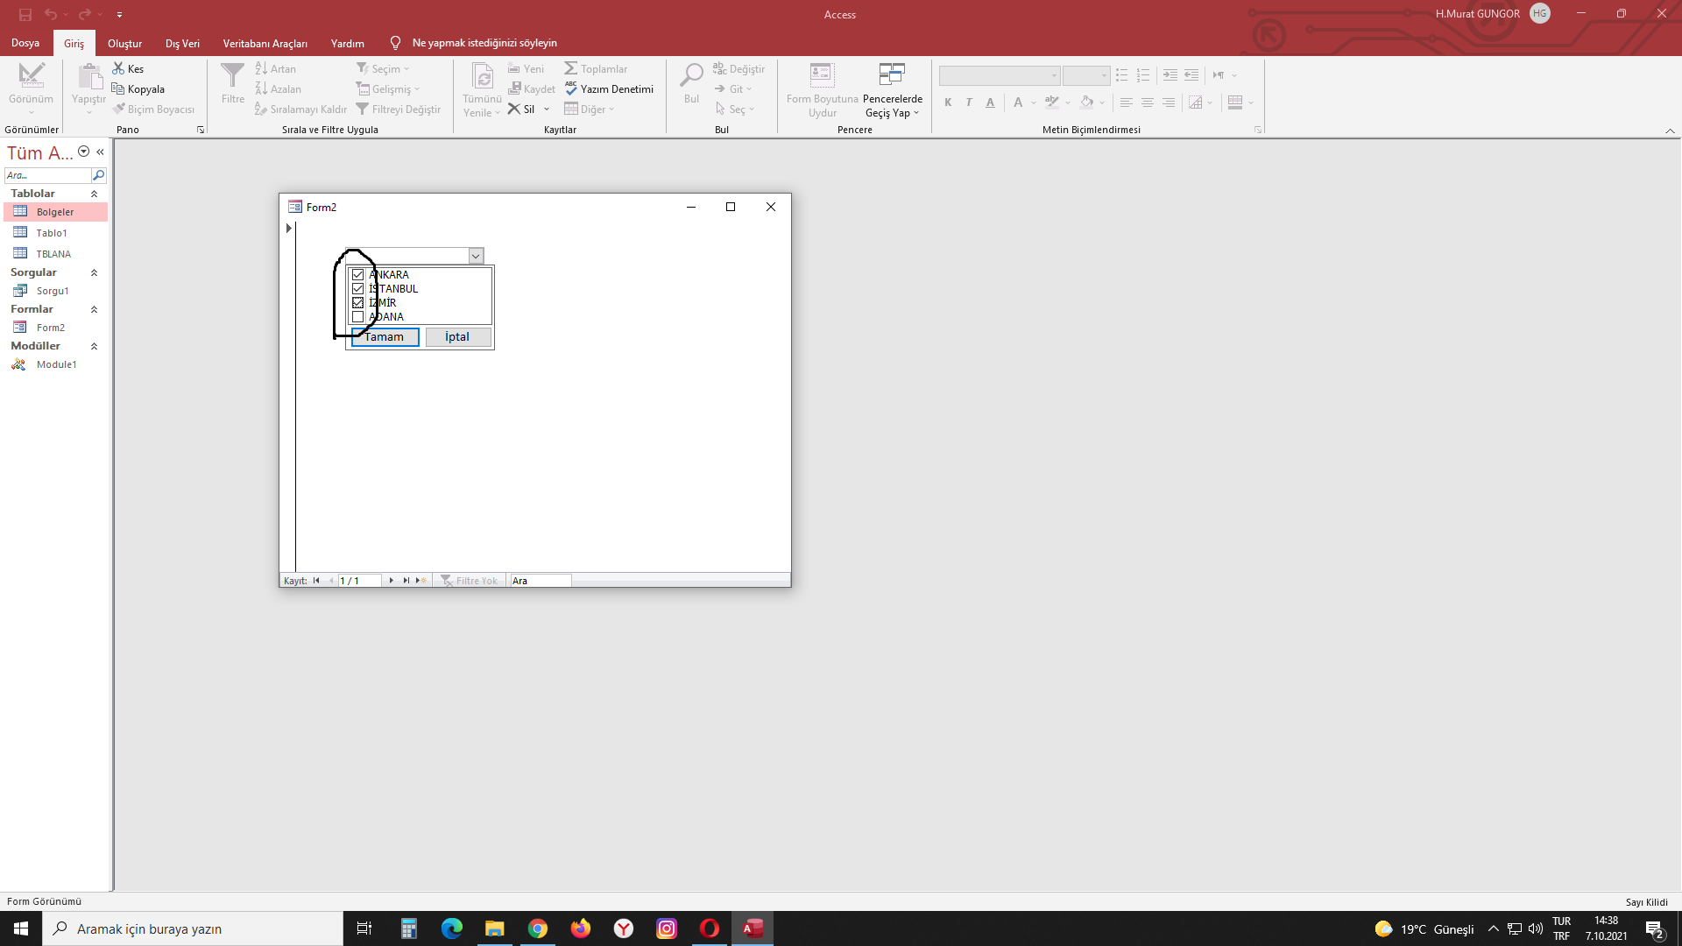Click the Görünüm view icon
The image size is (1682, 946).
coord(31,76)
